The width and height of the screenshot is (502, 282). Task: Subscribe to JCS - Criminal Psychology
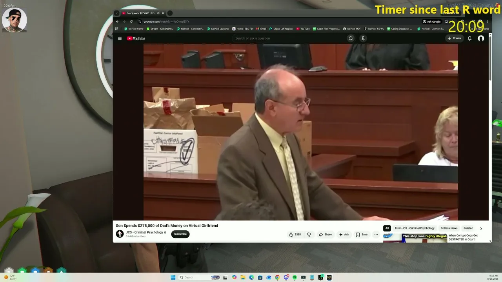(x=180, y=234)
